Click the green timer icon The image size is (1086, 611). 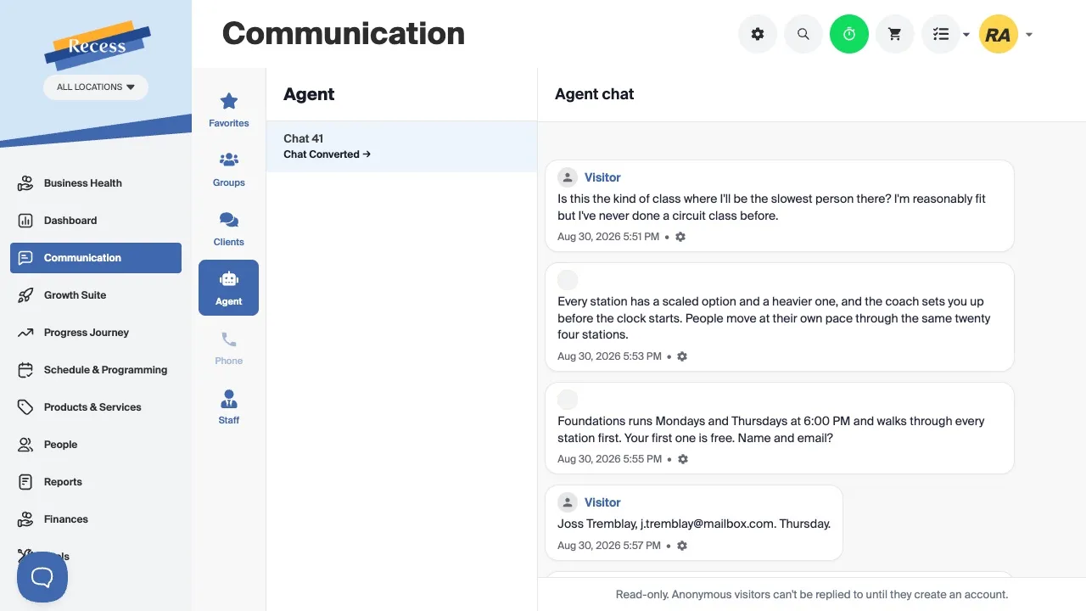(849, 35)
